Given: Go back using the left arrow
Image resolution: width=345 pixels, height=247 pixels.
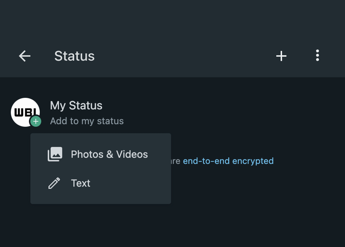Looking at the screenshot, I should pos(25,56).
